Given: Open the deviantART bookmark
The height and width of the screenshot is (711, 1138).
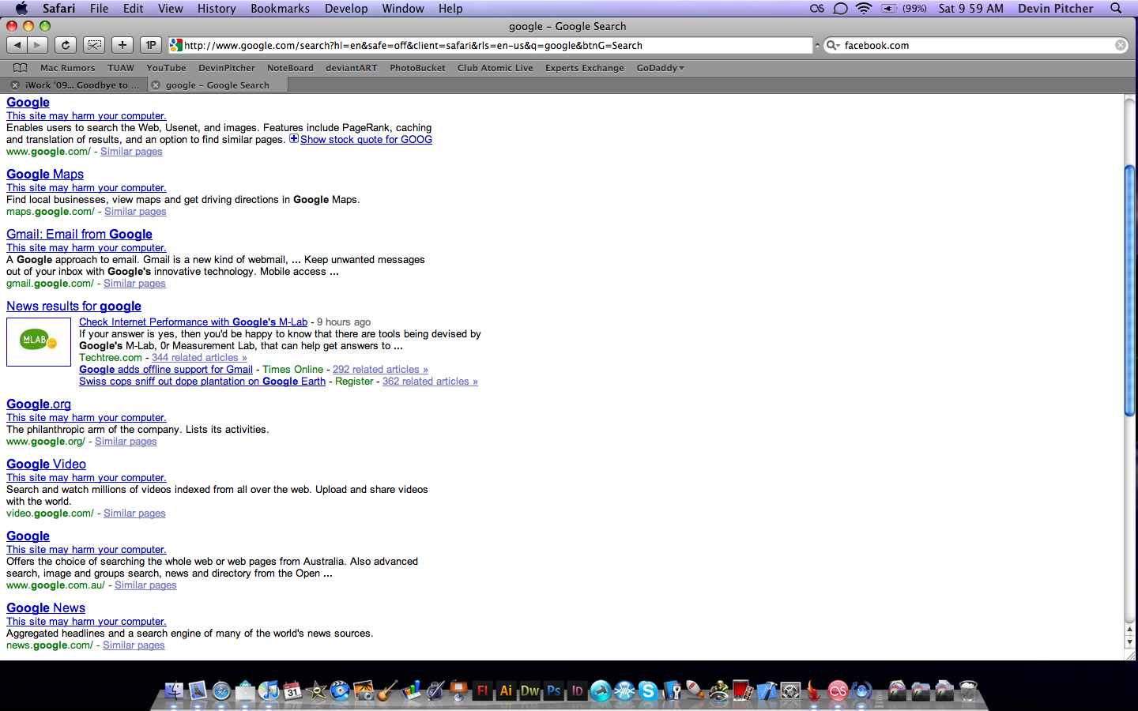Looking at the screenshot, I should coord(352,68).
